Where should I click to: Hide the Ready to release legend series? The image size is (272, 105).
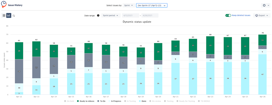click(86, 101)
